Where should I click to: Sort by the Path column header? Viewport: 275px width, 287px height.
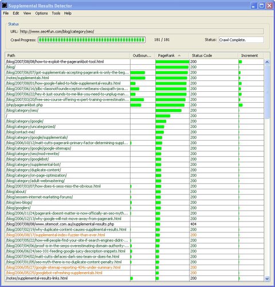click(x=68, y=56)
